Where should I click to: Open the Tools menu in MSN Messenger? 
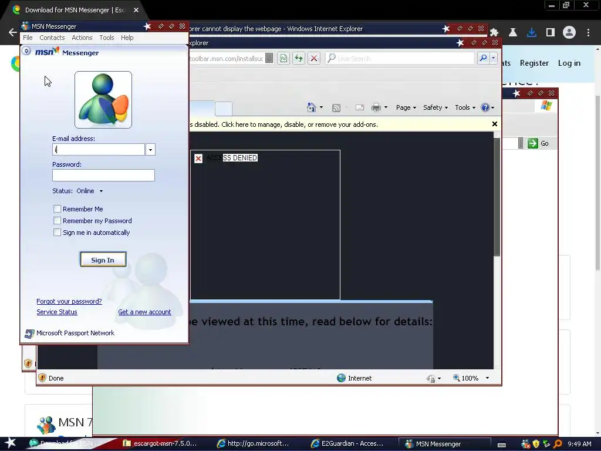click(107, 38)
